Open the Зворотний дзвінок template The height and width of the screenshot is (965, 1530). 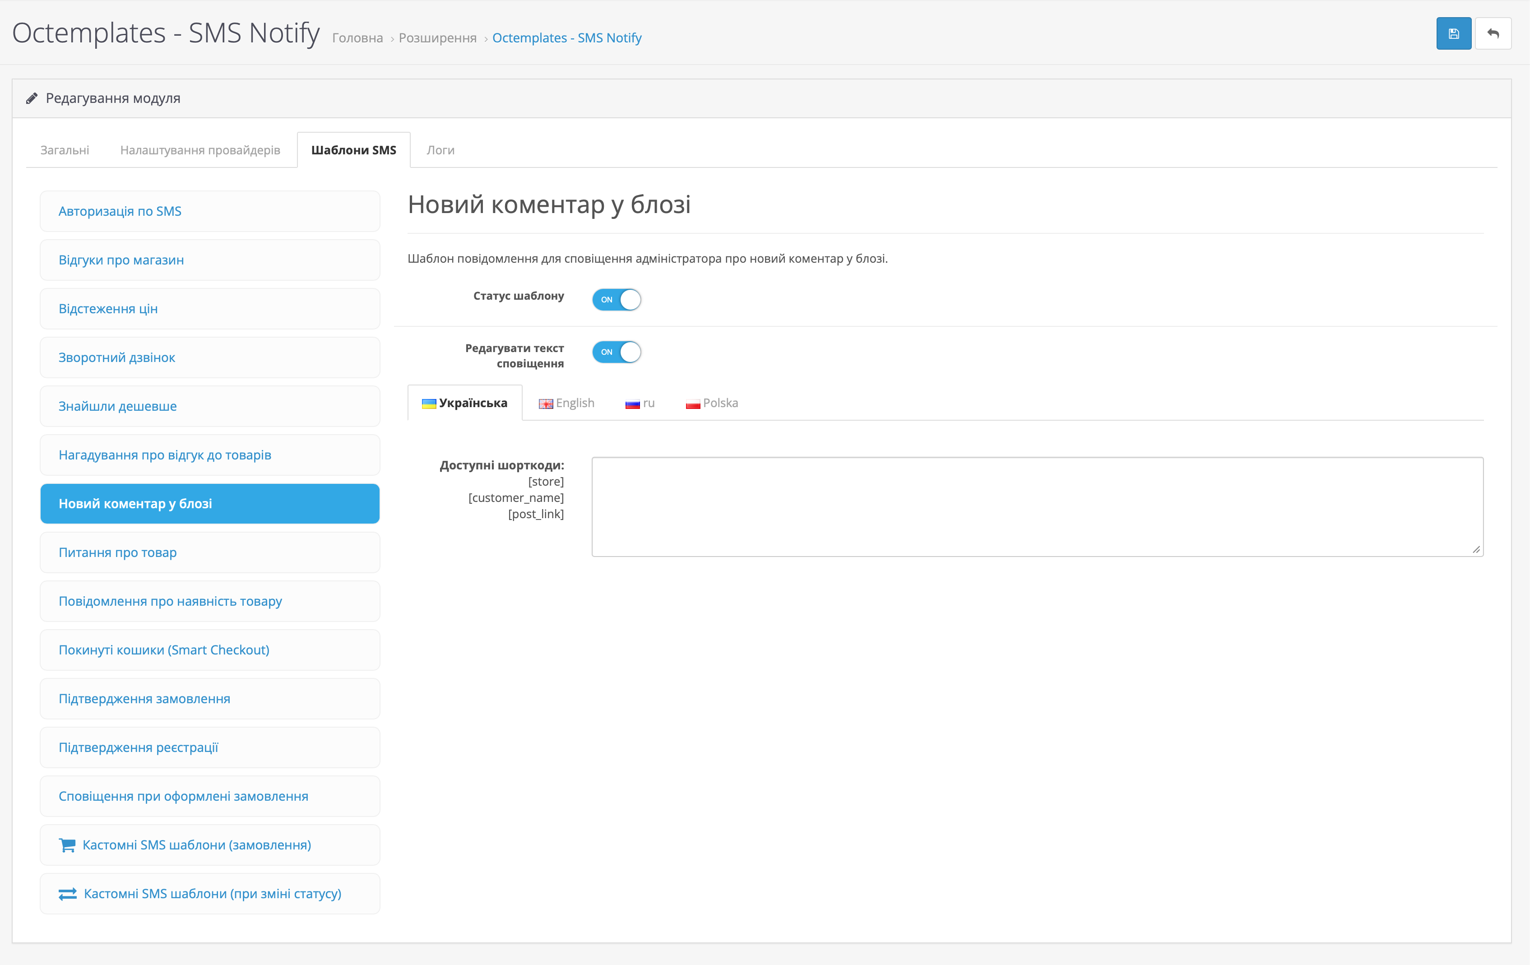117,357
